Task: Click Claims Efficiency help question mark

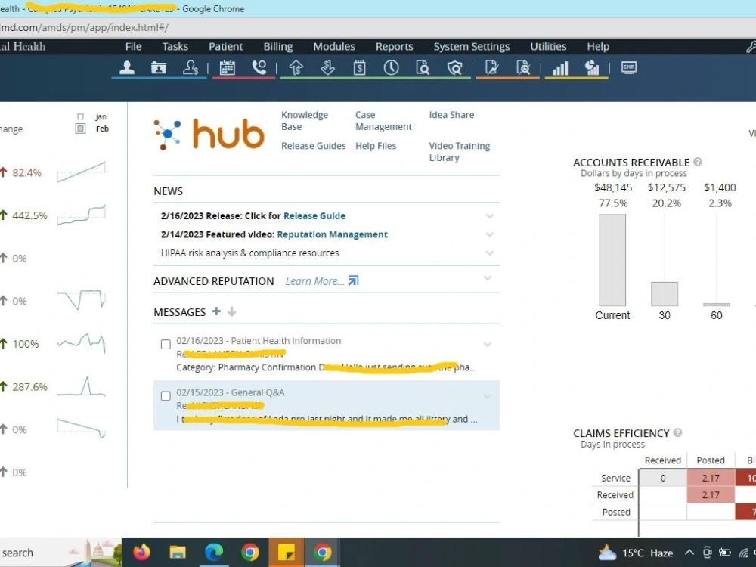Action: pos(677,433)
